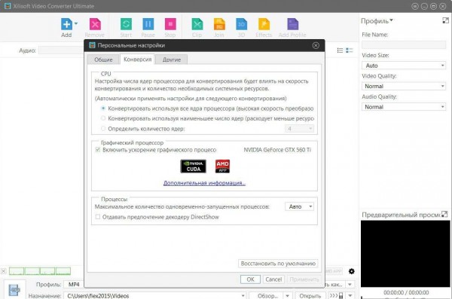Click the AMD APP logo
The image size is (452, 299).
click(222, 166)
